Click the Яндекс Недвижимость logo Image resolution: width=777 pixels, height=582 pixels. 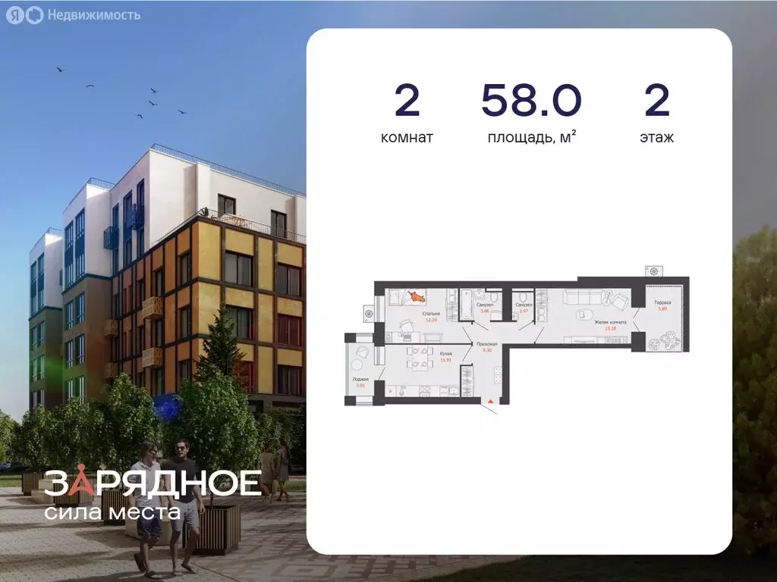click(x=74, y=15)
